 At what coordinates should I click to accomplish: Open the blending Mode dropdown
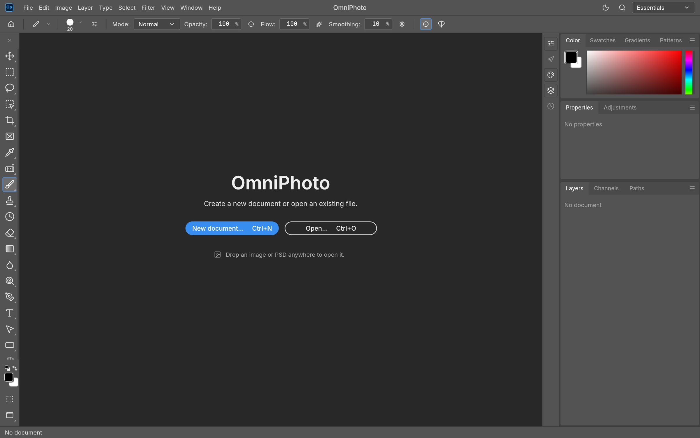[x=157, y=24]
